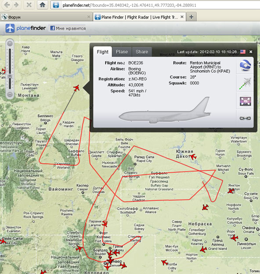Click the map zoom slider handle
This screenshot has height=274, width=260.
tap(10, 76)
